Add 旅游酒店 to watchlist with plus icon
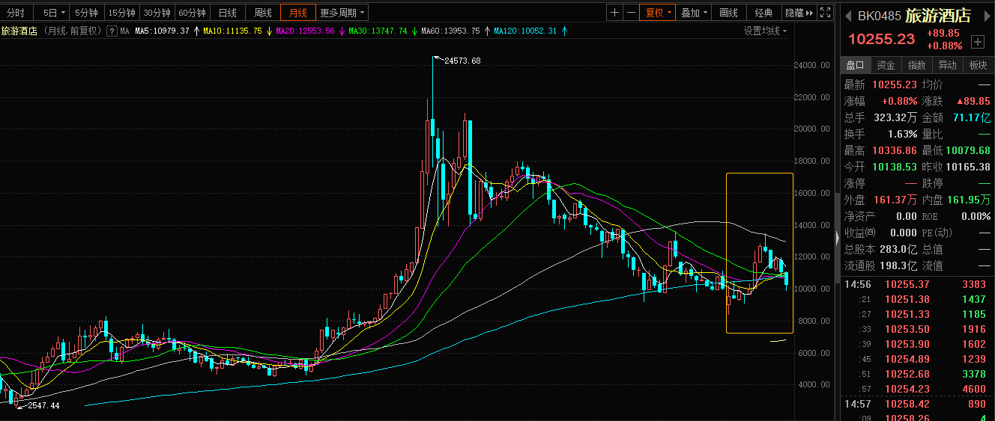 click(x=977, y=42)
